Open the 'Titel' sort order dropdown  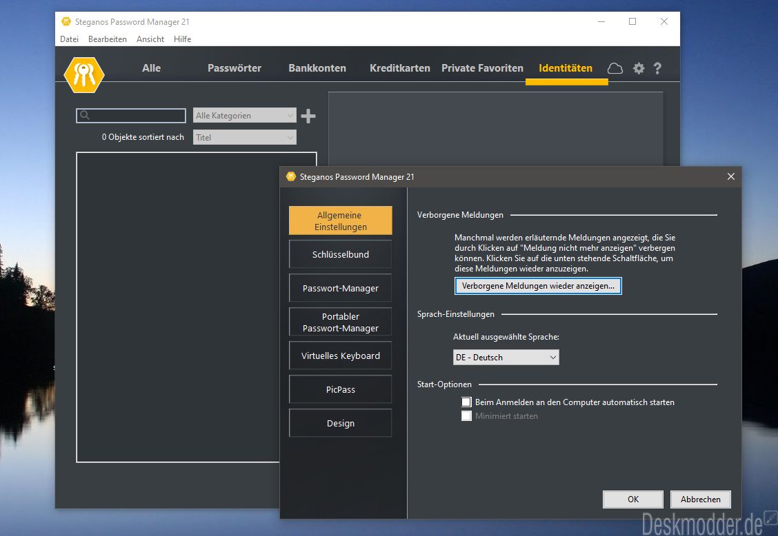(x=245, y=137)
